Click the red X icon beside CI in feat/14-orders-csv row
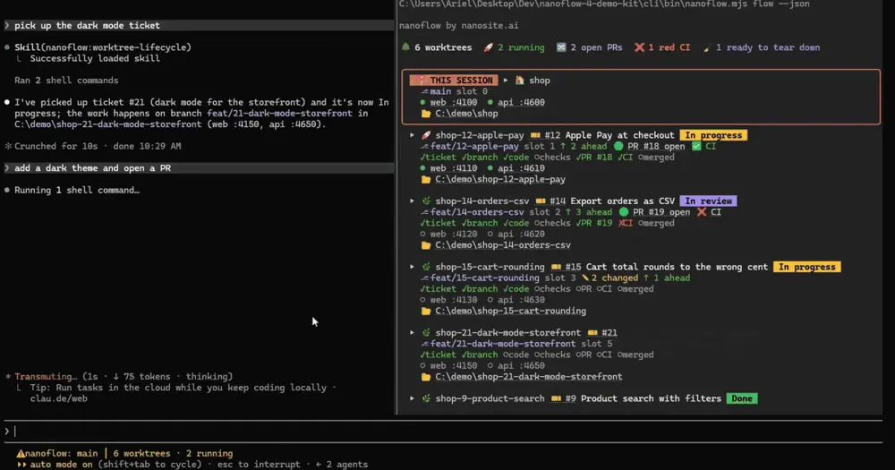Viewport: 895px width, 470px height. pyautogui.click(x=702, y=212)
